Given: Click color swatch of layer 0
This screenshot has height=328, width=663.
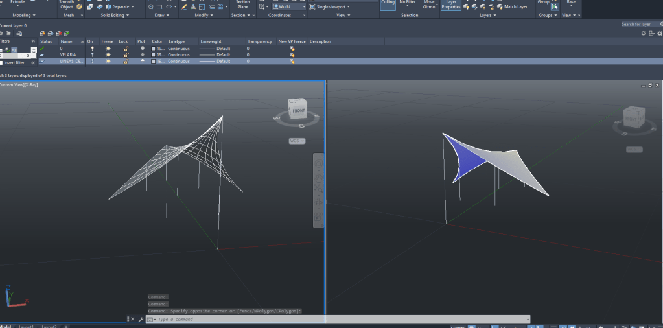Looking at the screenshot, I should [154, 48].
